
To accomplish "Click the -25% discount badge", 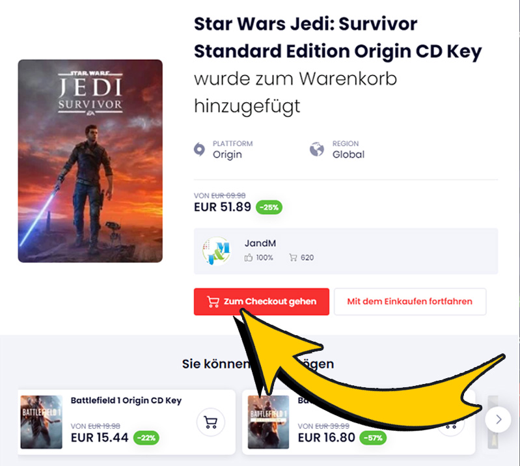I will click(x=269, y=208).
